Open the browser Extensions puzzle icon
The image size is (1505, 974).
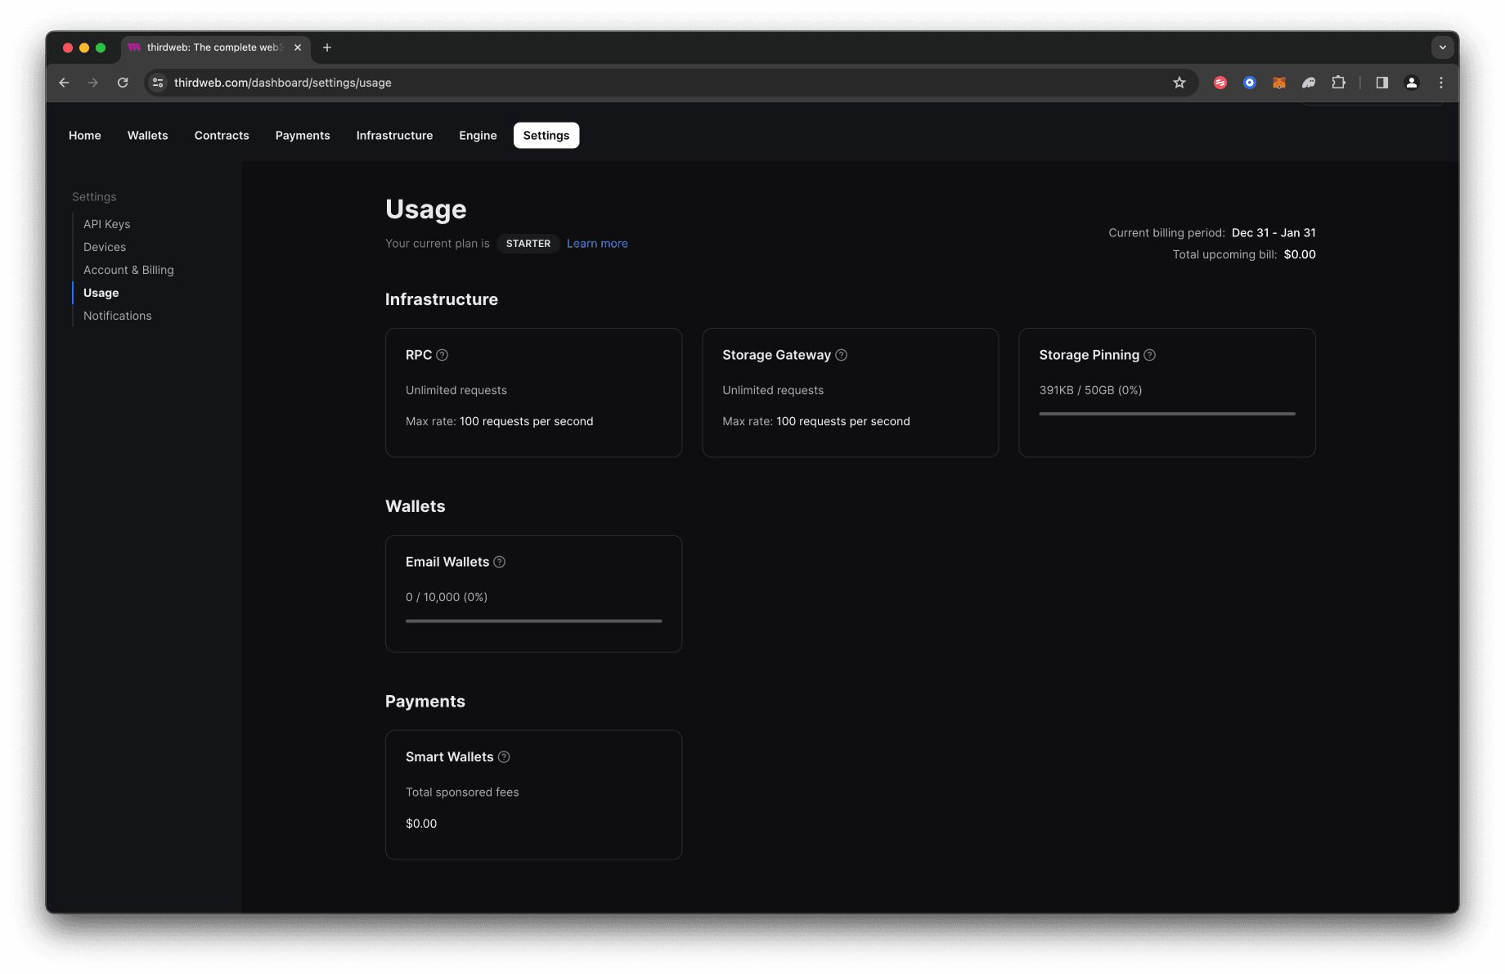tap(1338, 83)
